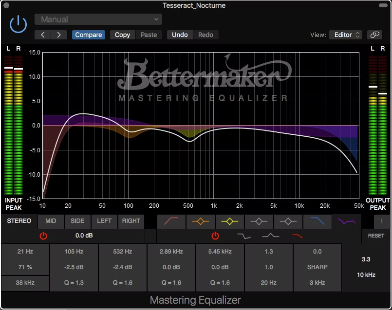Toggle the plugin power bypass button
This screenshot has height=310, width=392.
[x=18, y=24]
